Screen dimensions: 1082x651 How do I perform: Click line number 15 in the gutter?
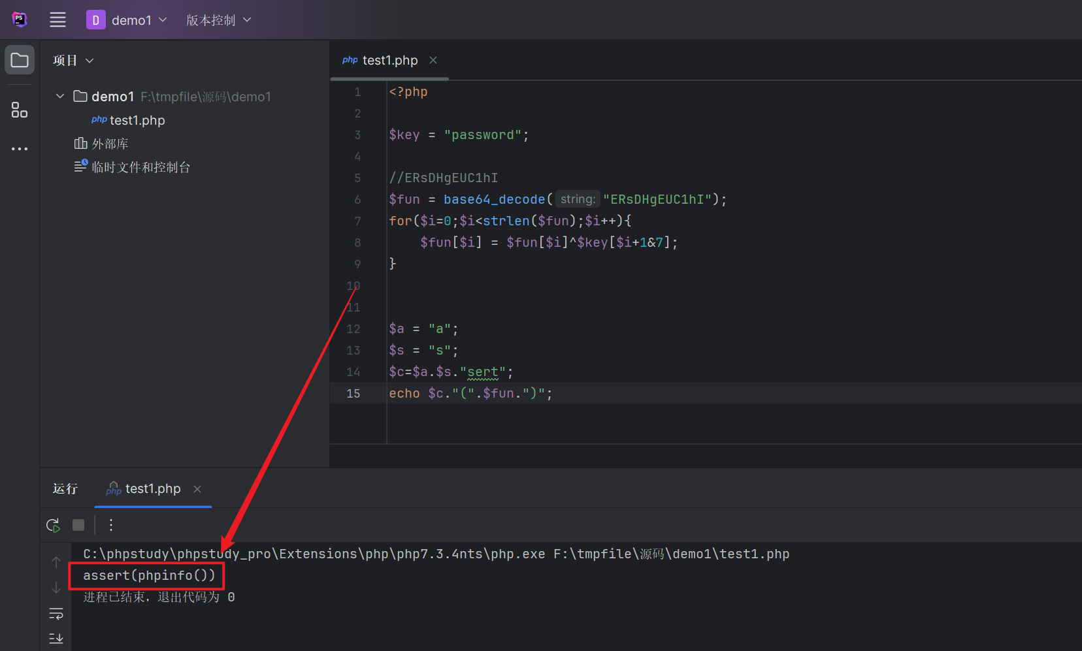(353, 393)
